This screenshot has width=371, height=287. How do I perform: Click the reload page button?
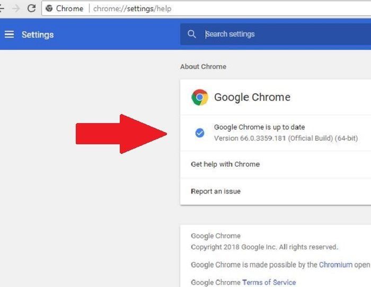31,8
